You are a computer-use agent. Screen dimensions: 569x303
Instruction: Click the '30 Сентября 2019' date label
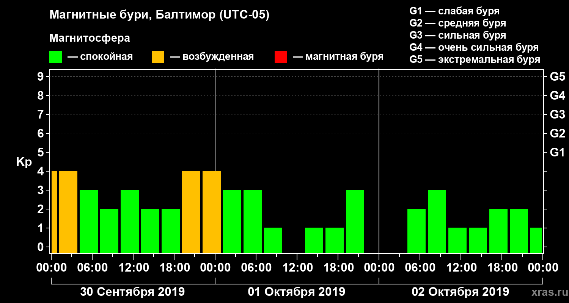(132, 292)
